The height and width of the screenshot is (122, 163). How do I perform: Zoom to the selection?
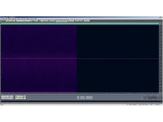click(22, 99)
